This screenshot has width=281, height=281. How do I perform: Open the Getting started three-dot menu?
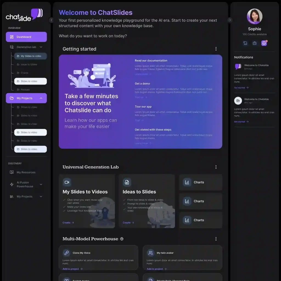point(216,49)
